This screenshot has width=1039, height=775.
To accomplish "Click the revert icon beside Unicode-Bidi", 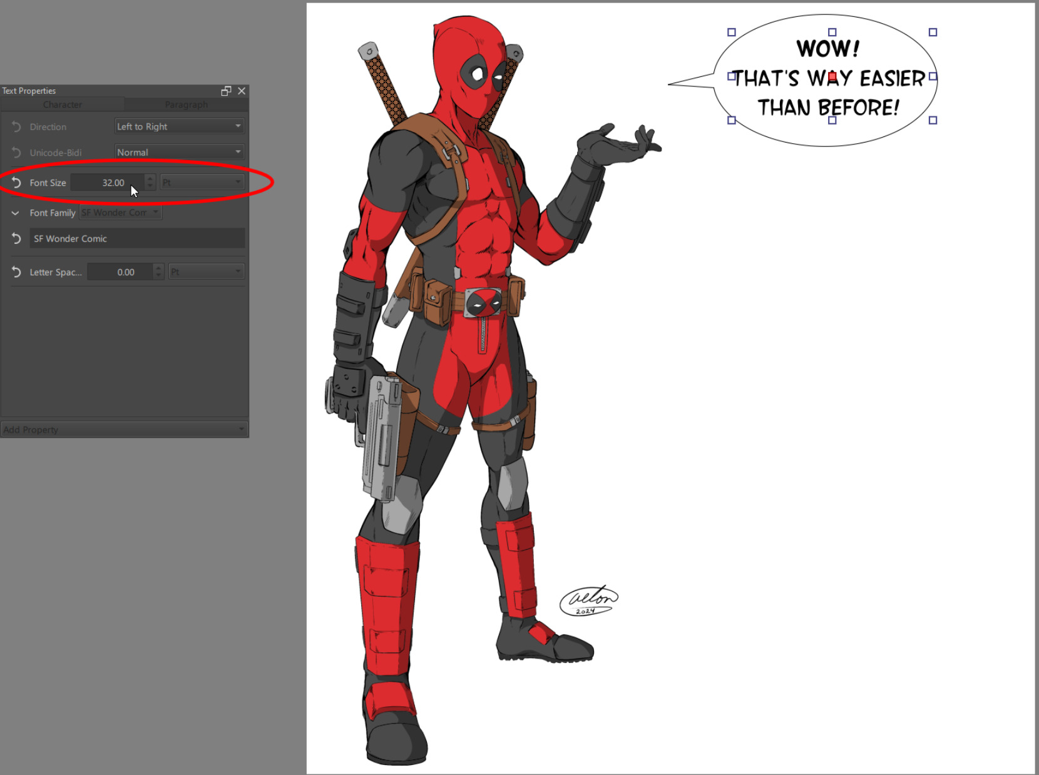I will click(16, 153).
